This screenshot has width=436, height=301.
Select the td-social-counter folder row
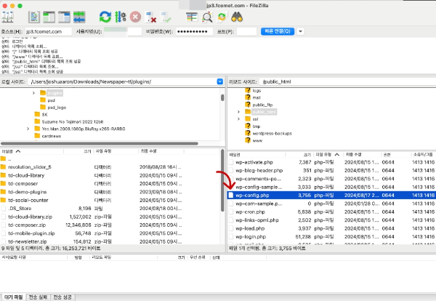[110, 200]
